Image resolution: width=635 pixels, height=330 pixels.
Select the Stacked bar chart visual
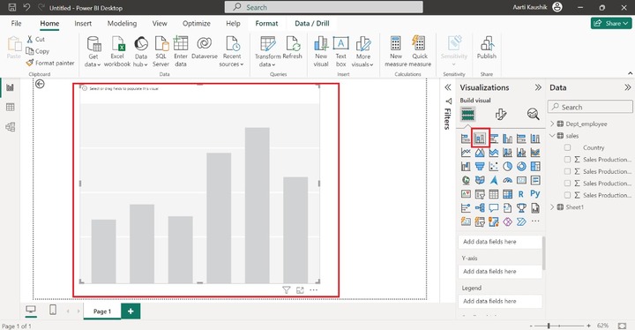click(466, 139)
